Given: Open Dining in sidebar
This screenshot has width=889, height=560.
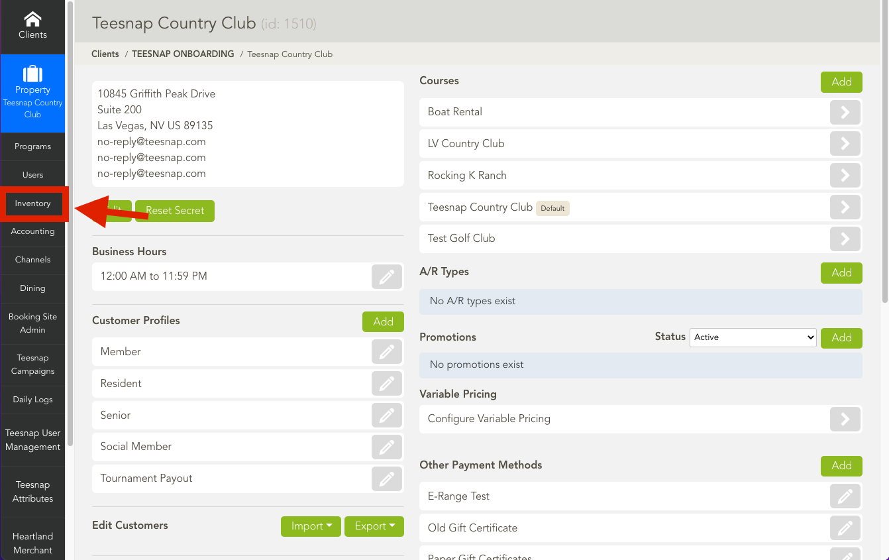Looking at the screenshot, I should pos(32,288).
